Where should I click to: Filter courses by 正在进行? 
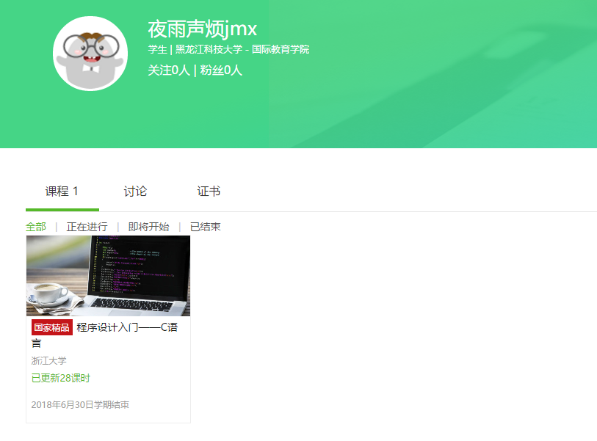(x=87, y=227)
